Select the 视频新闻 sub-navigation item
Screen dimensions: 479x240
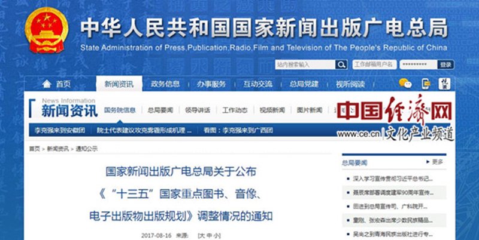272,110
